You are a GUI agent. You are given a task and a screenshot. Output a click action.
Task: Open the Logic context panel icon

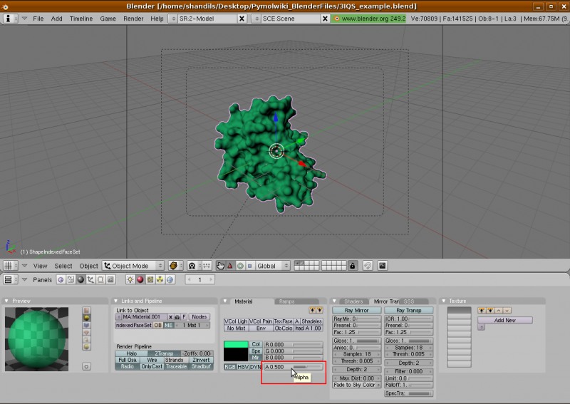pyautogui.click(x=61, y=279)
